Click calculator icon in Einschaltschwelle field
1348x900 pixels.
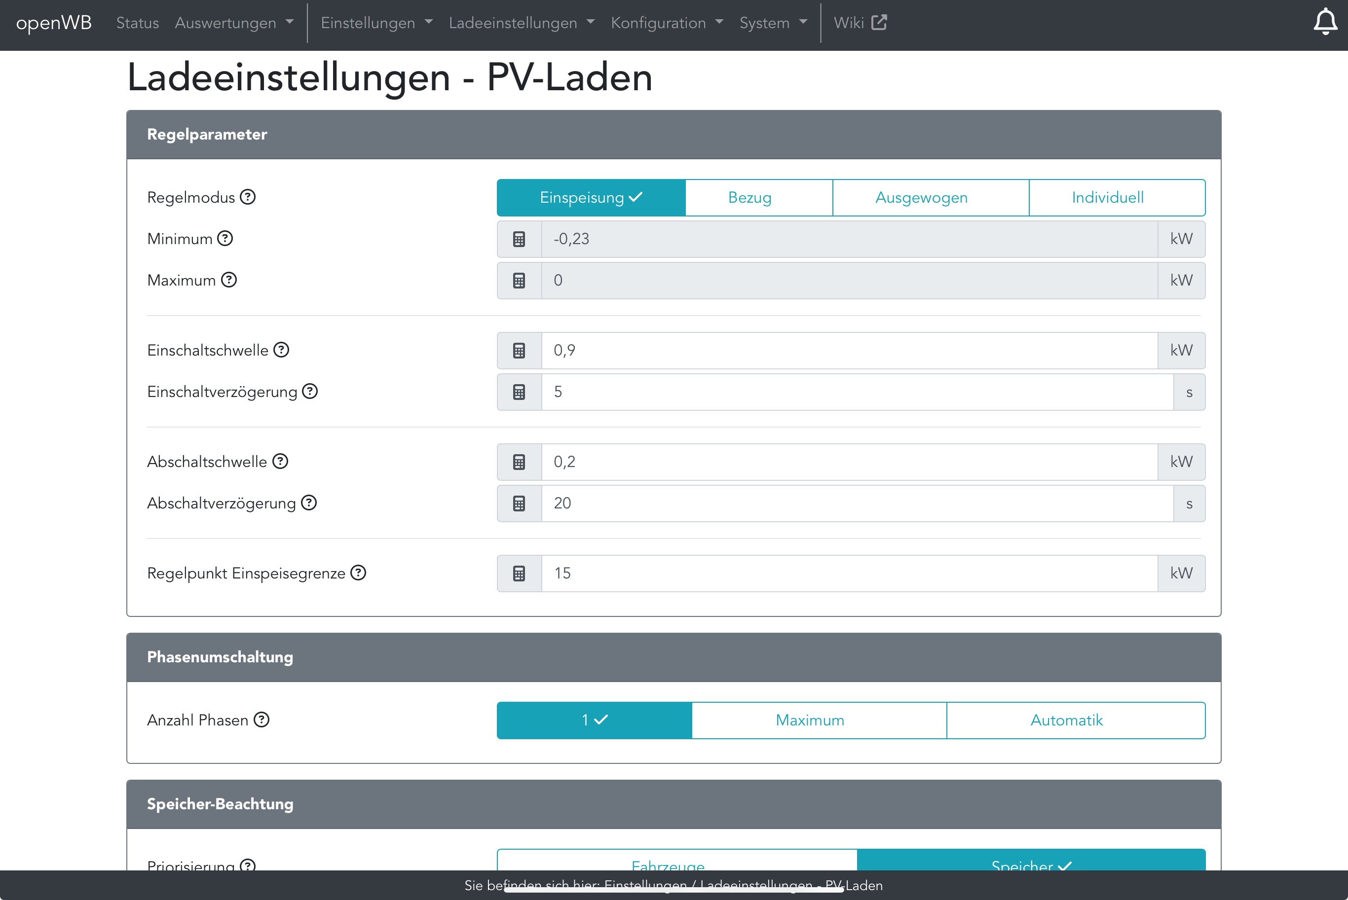pyautogui.click(x=519, y=351)
